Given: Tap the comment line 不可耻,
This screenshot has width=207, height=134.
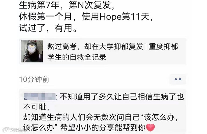Looking at the screenshot, I should pos(36,107).
